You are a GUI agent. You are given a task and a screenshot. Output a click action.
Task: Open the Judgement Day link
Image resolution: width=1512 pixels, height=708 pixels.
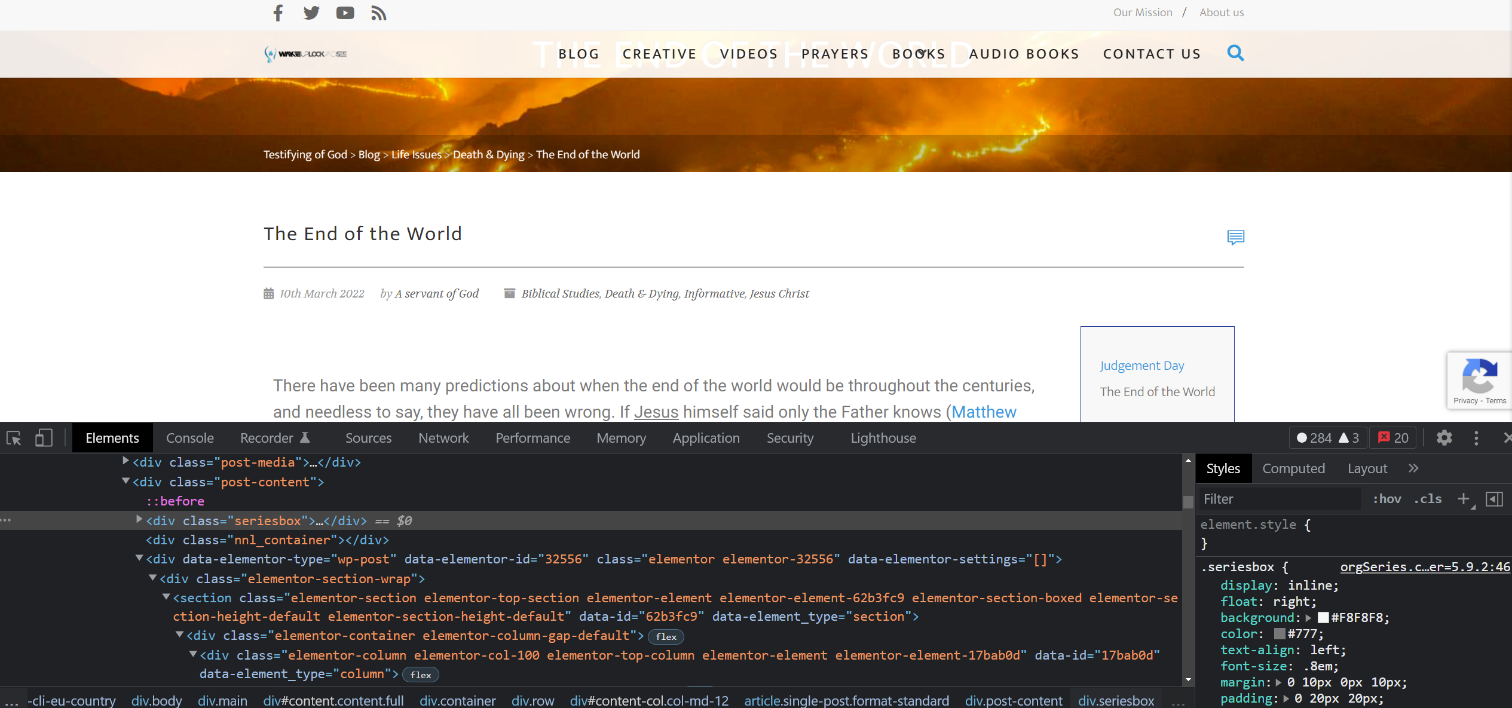pyautogui.click(x=1141, y=365)
